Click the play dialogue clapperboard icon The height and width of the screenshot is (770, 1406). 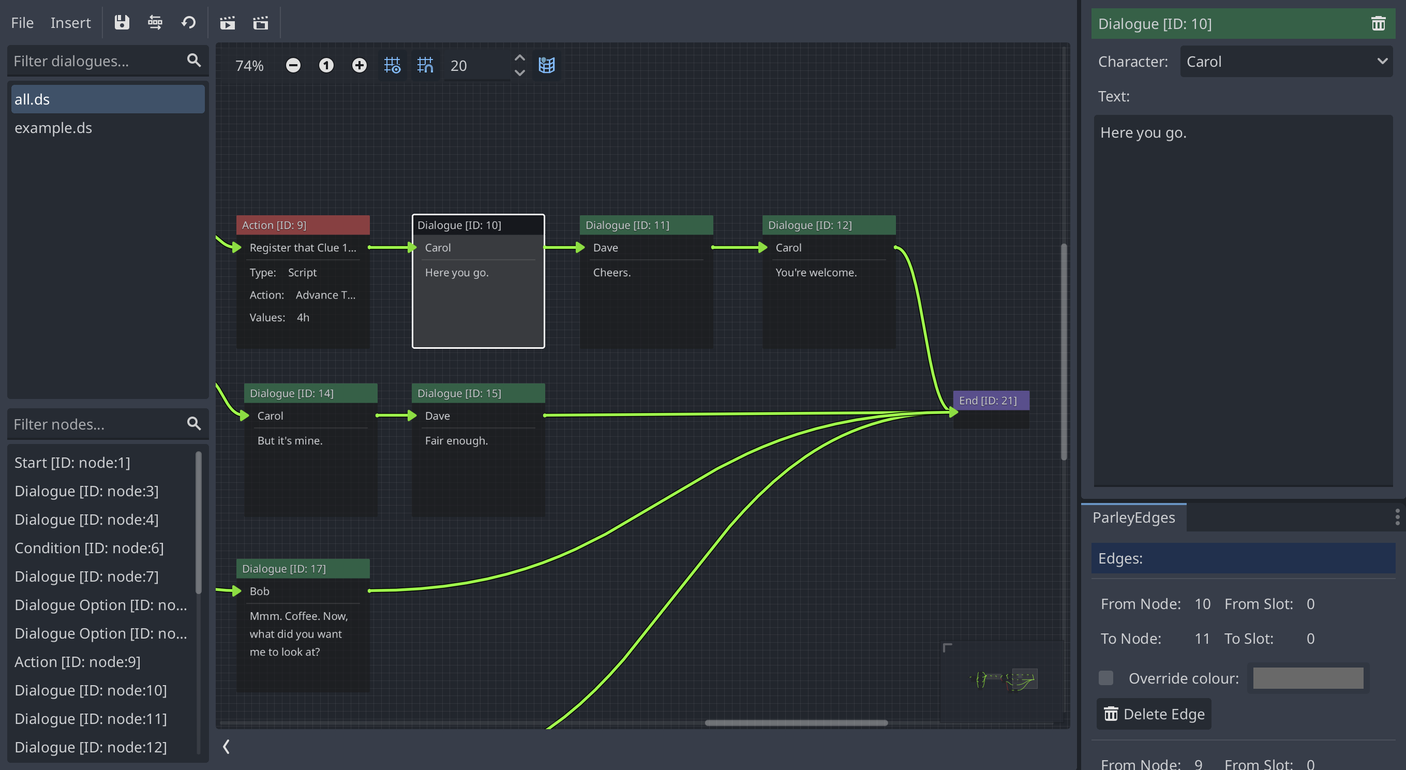coord(228,23)
